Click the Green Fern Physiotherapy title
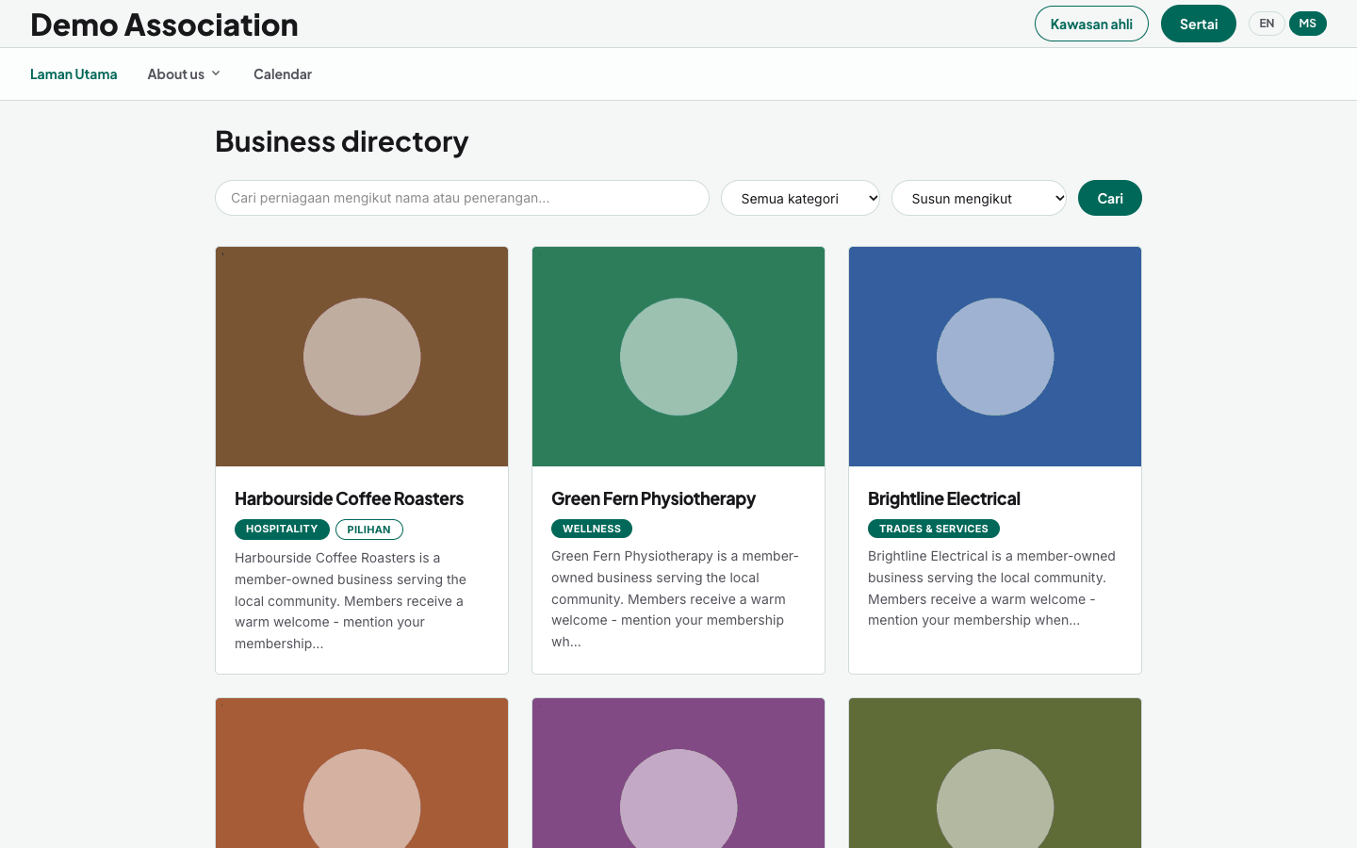 [x=653, y=498]
